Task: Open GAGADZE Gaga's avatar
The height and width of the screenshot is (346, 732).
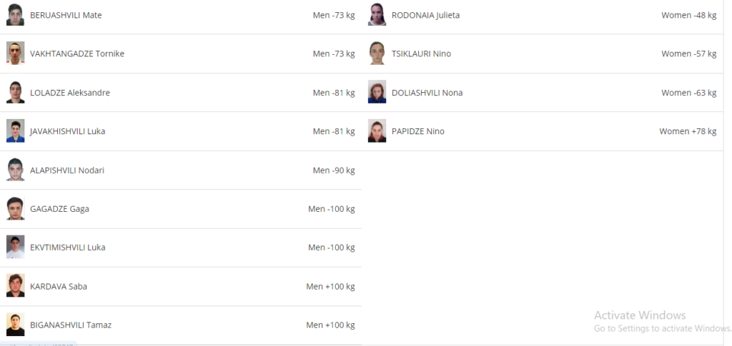Action: (16, 208)
